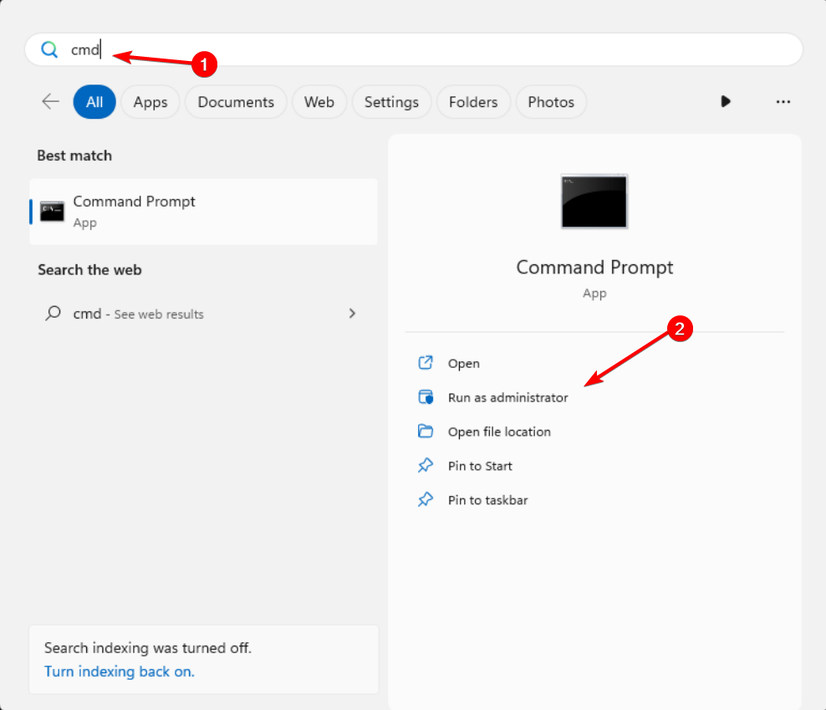Click the Turn indexing back on link
Viewport: 826px width, 710px height.
tap(120, 672)
